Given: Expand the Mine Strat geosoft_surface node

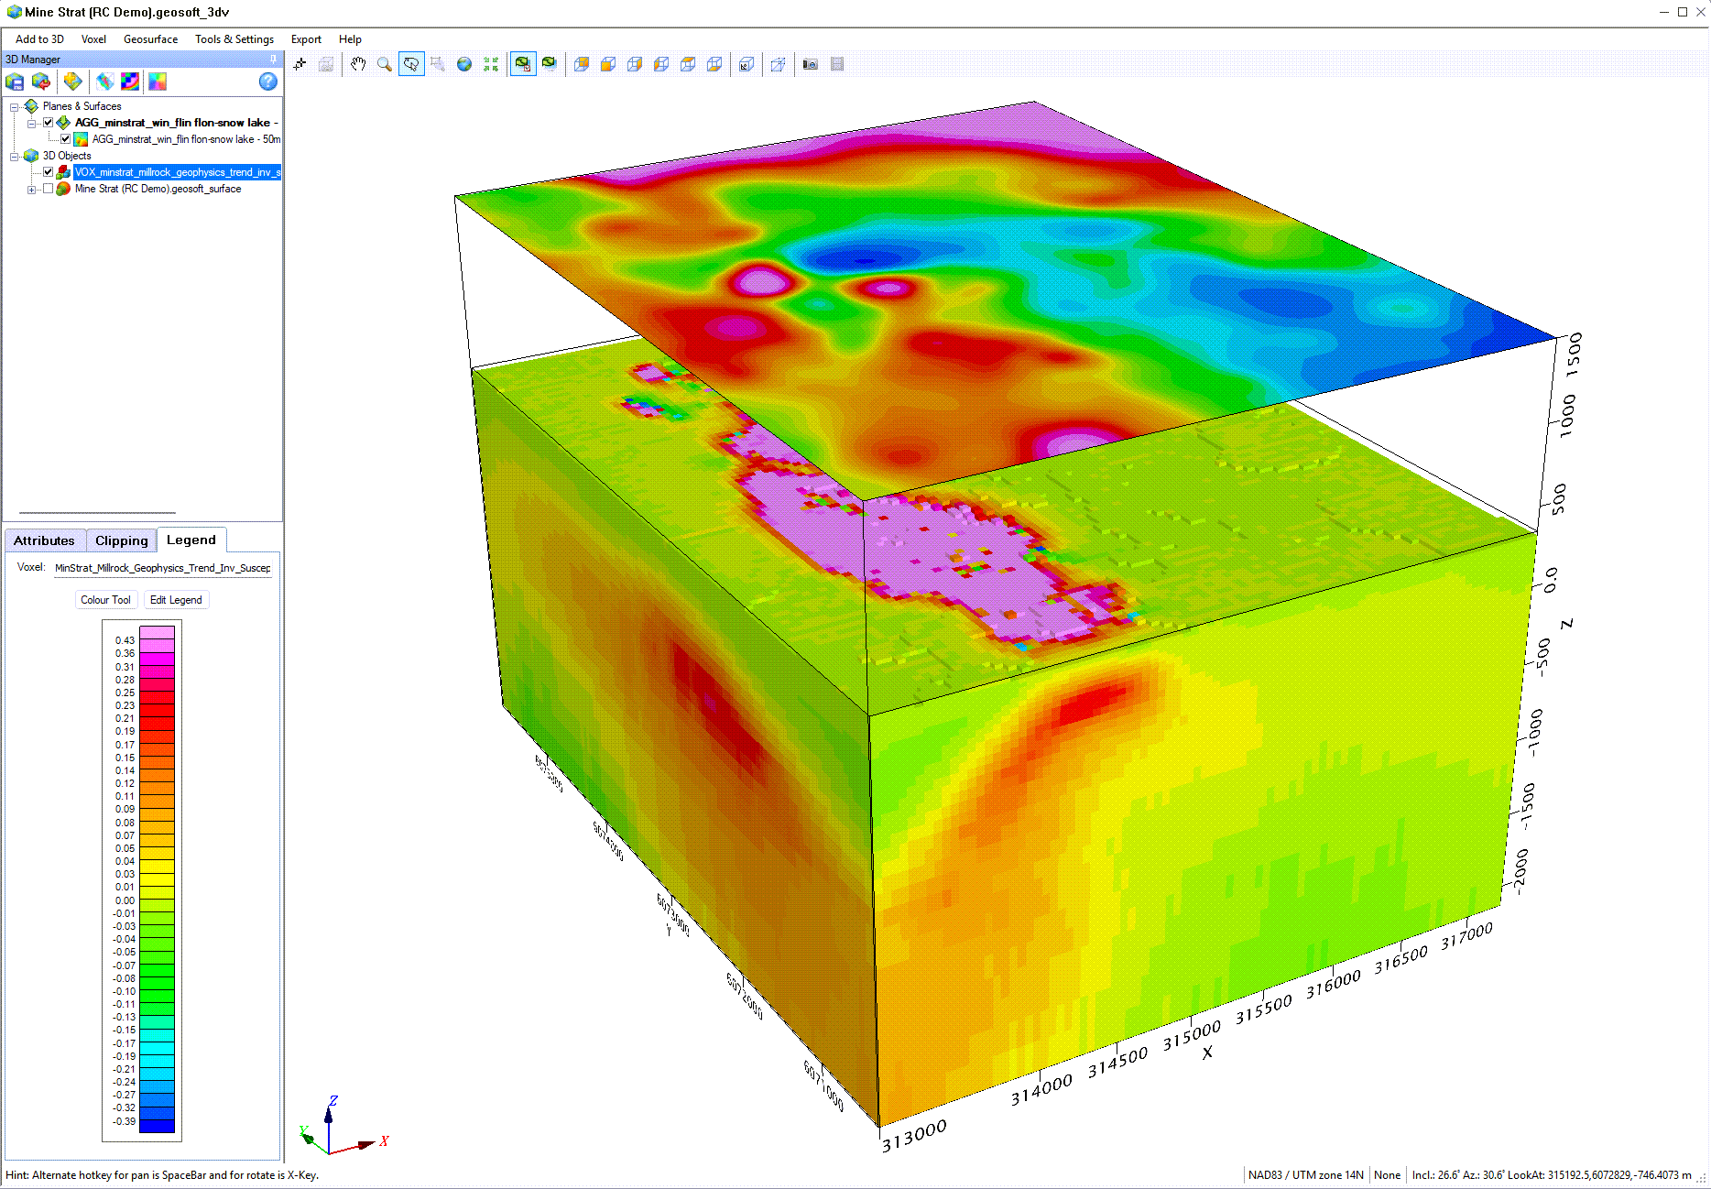Looking at the screenshot, I should coord(31,189).
